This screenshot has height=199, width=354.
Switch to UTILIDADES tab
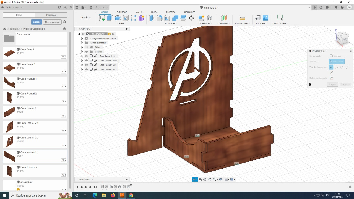[190, 12]
